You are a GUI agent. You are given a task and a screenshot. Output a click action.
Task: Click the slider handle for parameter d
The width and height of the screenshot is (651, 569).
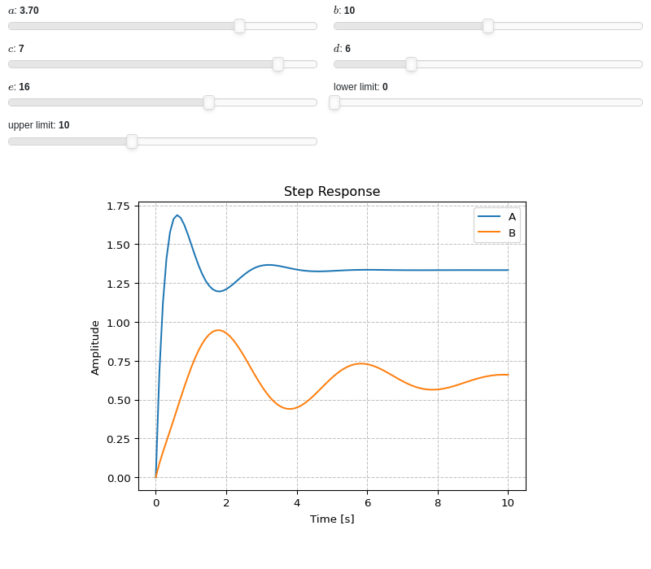point(411,64)
